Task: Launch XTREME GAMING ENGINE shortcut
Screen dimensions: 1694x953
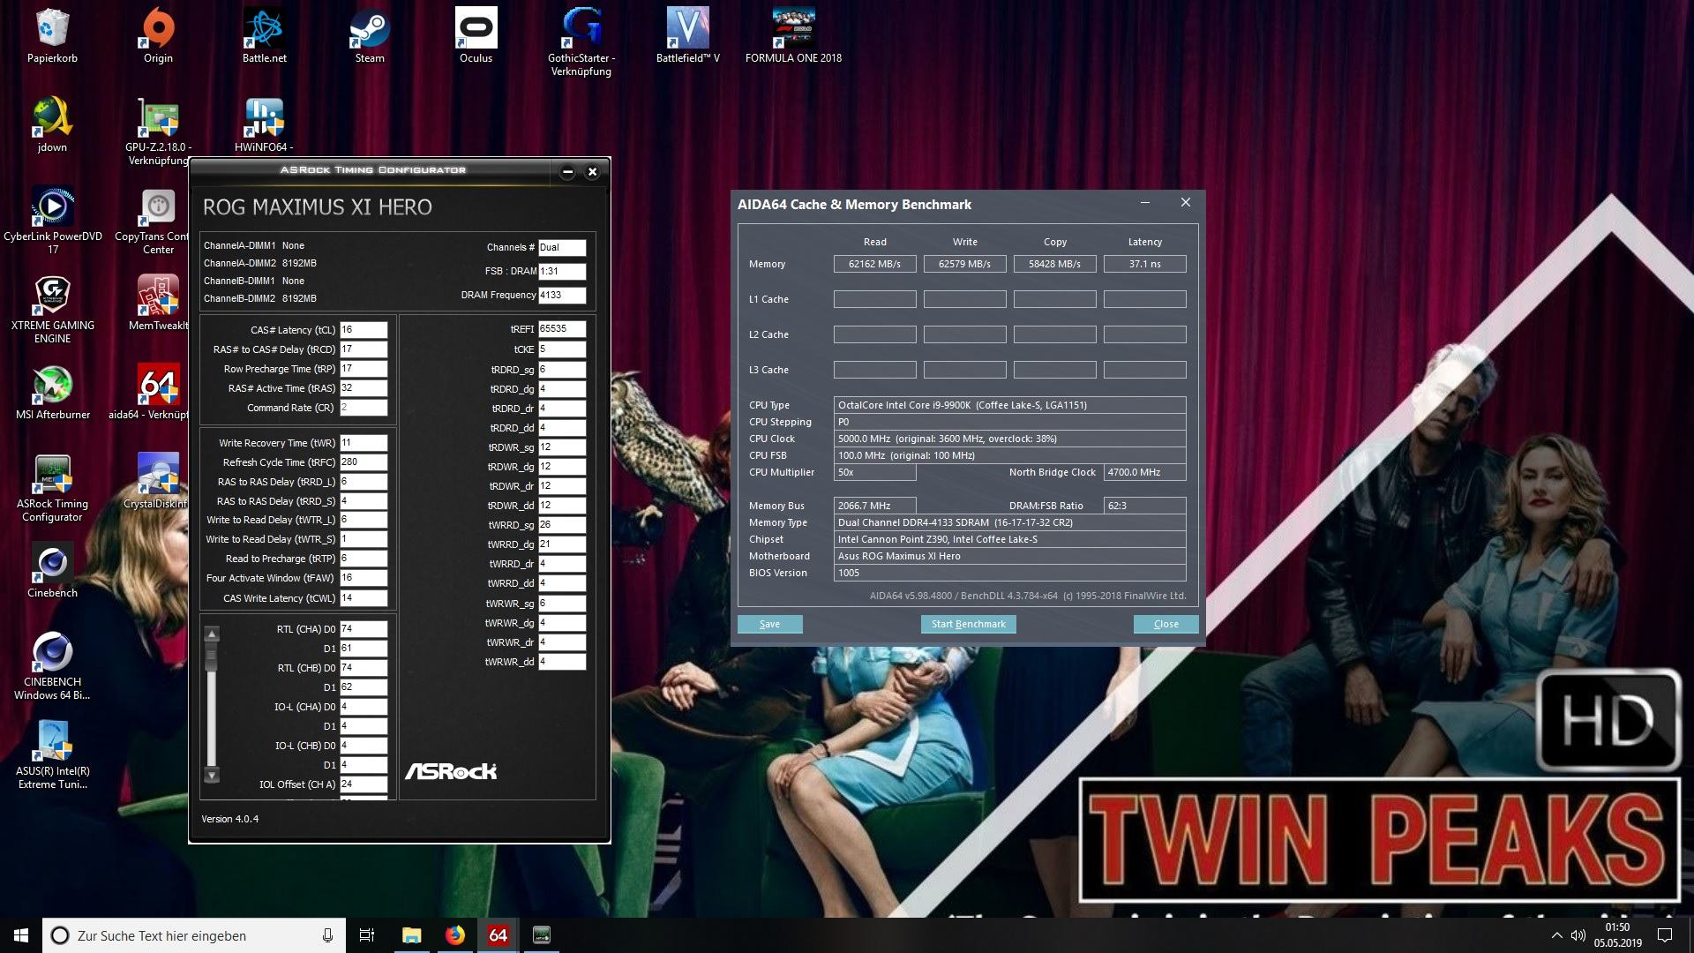Action: click(52, 310)
